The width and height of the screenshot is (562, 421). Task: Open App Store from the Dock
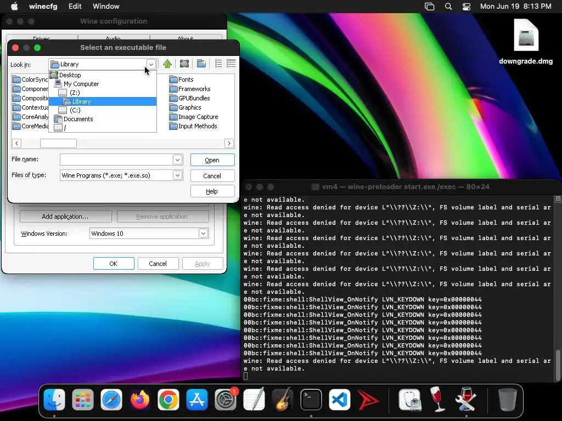(x=197, y=400)
